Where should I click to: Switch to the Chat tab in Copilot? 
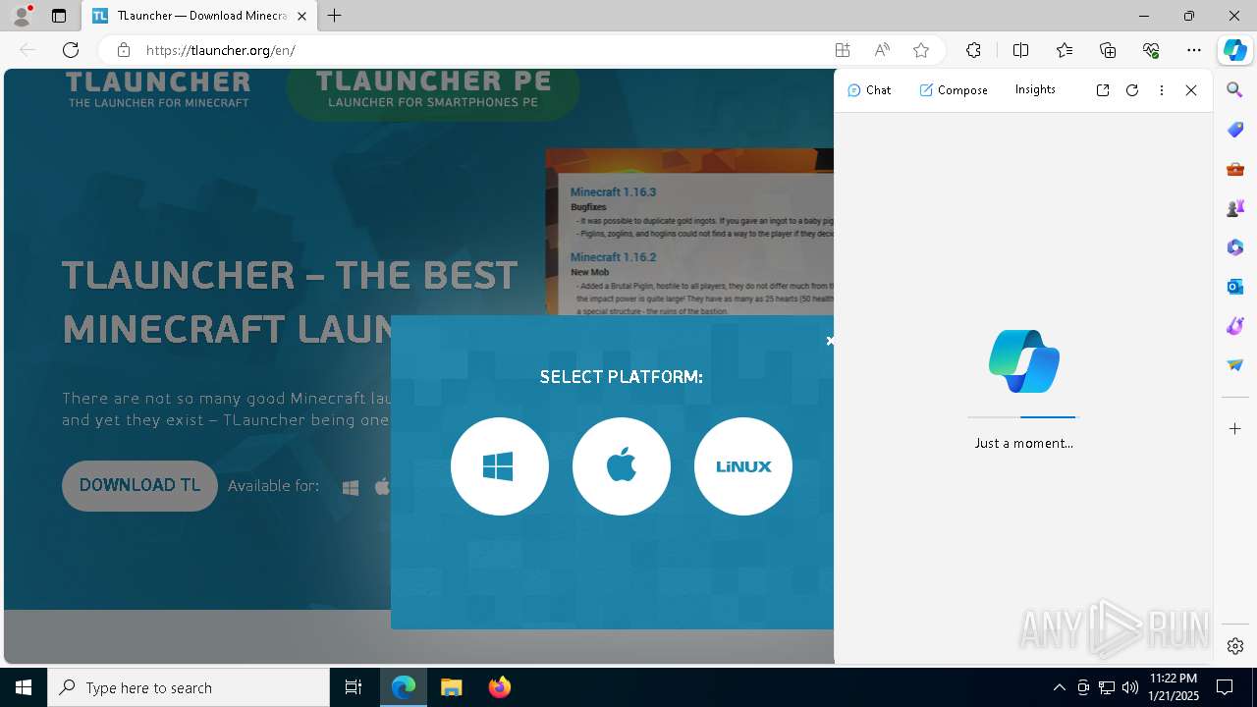tap(869, 89)
